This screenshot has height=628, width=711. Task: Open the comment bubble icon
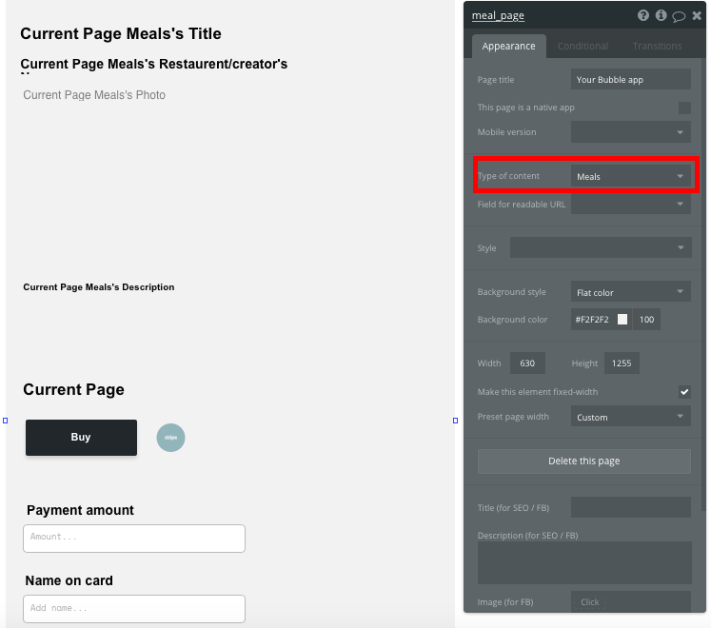[679, 16]
